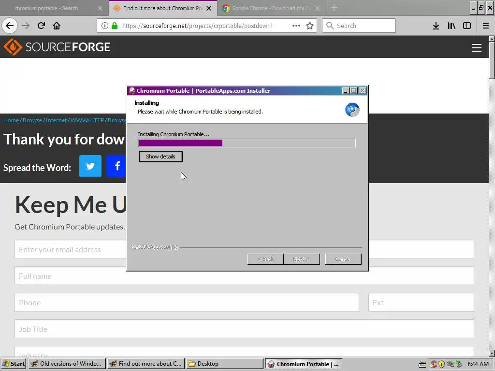Click the Next button in installer
This screenshot has width=495, height=371.
click(x=302, y=259)
